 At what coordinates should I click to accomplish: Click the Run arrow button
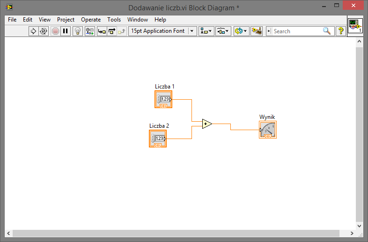pyautogui.click(x=33, y=31)
